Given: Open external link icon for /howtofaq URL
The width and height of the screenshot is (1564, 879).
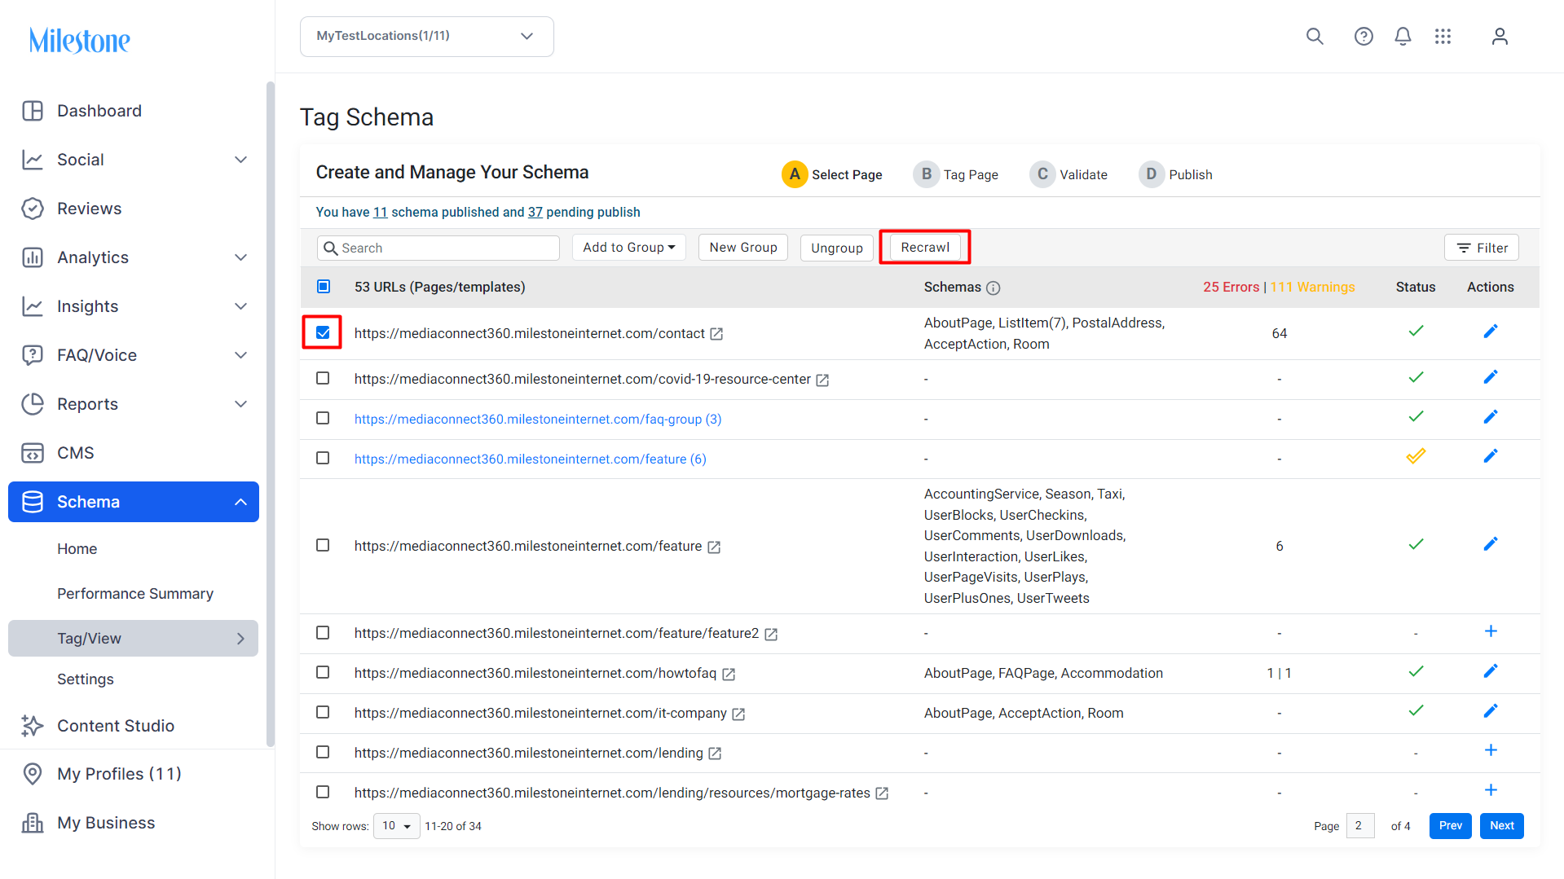Looking at the screenshot, I should coord(729,675).
